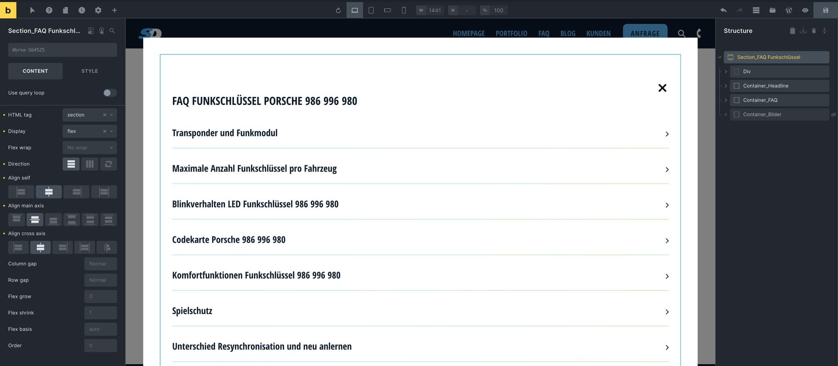Viewport: 838px width, 366px height.
Task: Save page with floppy disk icon
Action: (x=825, y=10)
